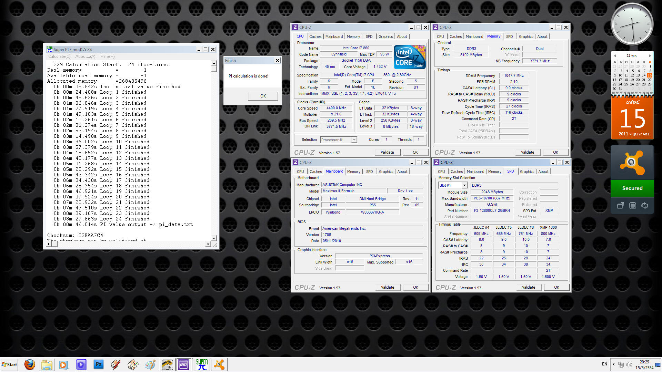This screenshot has width=662, height=372.
Task: Open Firefox from the taskbar
Action: tap(30, 364)
